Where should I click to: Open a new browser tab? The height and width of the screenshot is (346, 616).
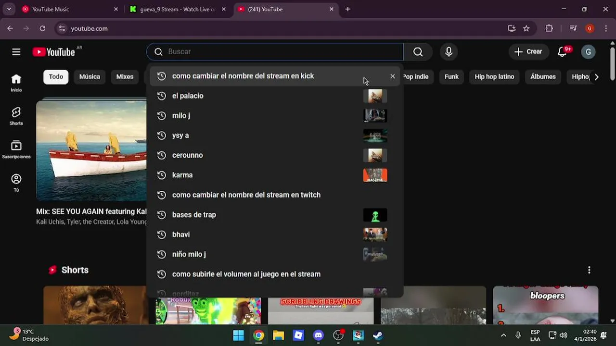(x=348, y=9)
